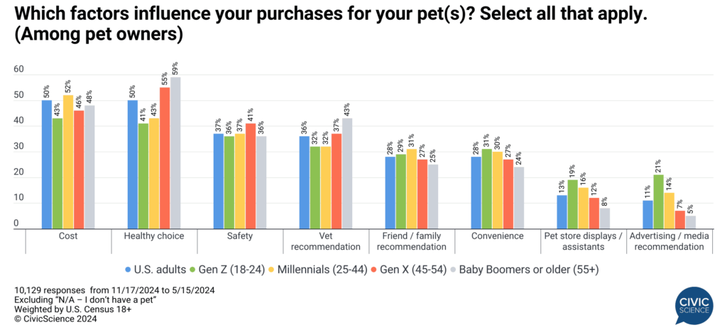Click the 52% Millennials Cost bar
The width and height of the screenshot is (727, 335).
click(68, 163)
